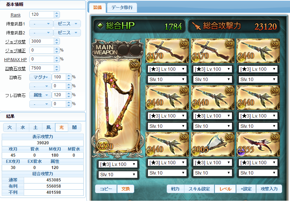290x201 pixels.
Task: Click the Rank value field showing 120
Action: click(x=42, y=14)
